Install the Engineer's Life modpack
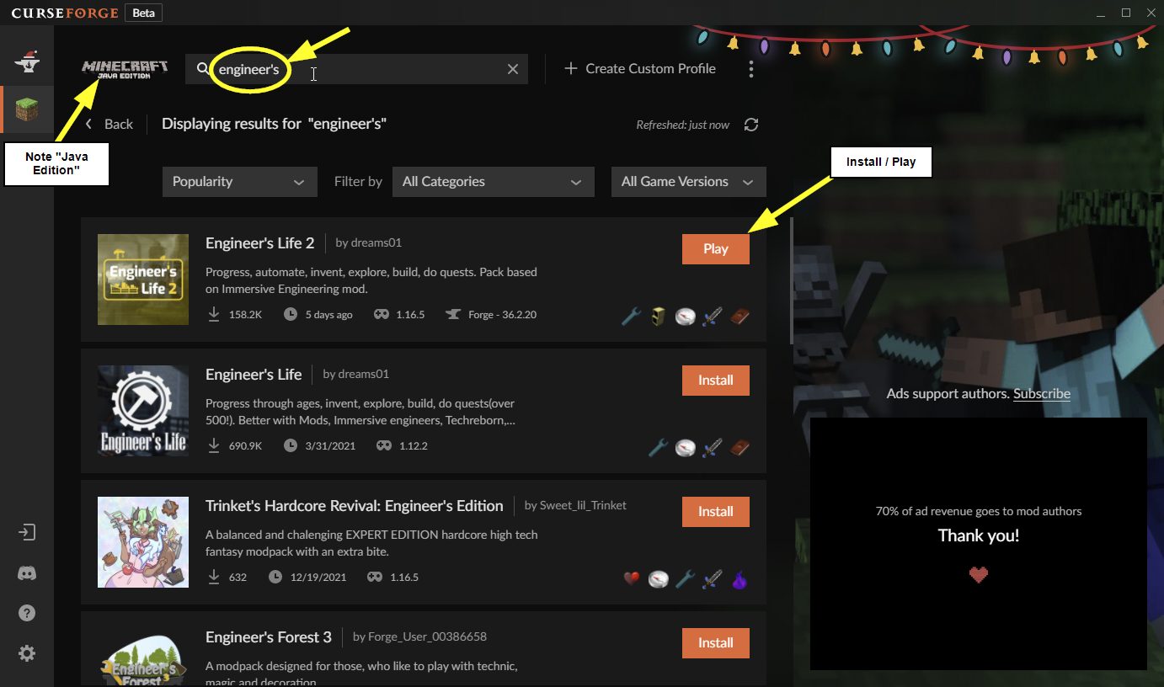Viewport: 1164px width, 687px height. (x=715, y=381)
